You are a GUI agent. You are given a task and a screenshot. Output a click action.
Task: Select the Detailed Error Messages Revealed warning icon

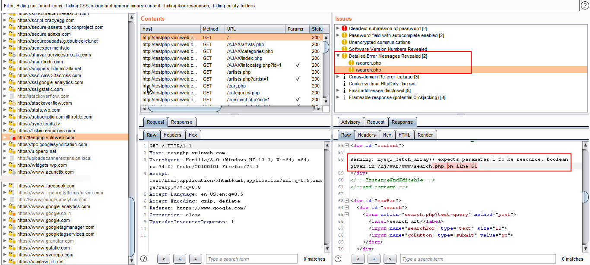click(344, 56)
